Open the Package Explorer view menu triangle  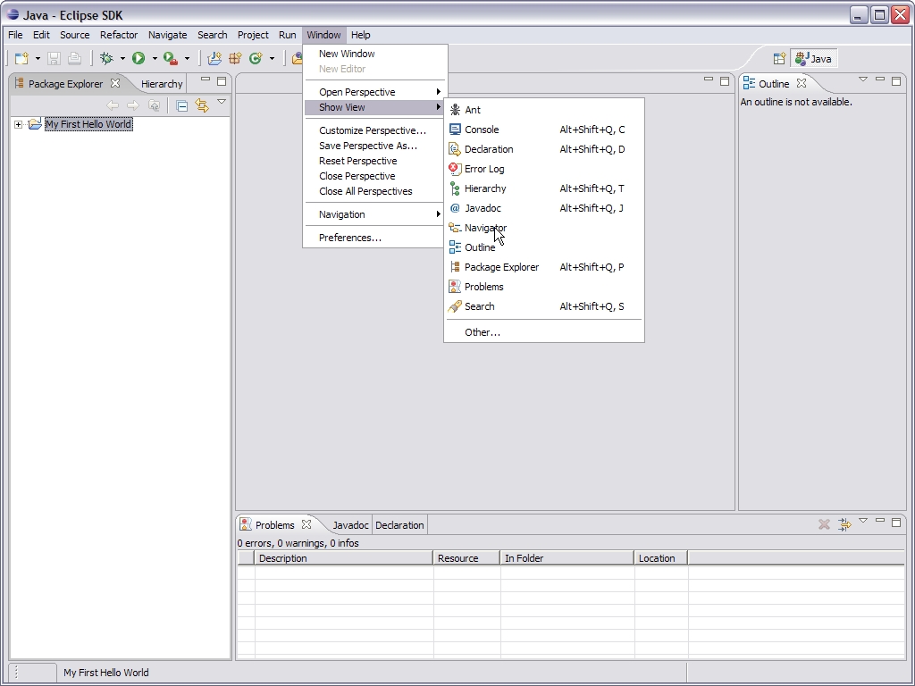point(222,102)
